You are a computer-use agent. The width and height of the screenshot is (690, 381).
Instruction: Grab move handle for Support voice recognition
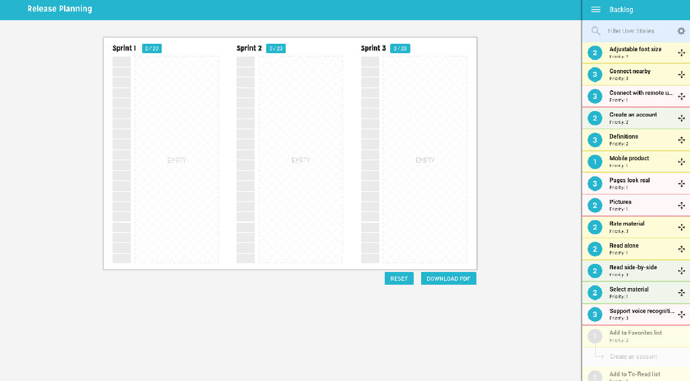tap(681, 314)
